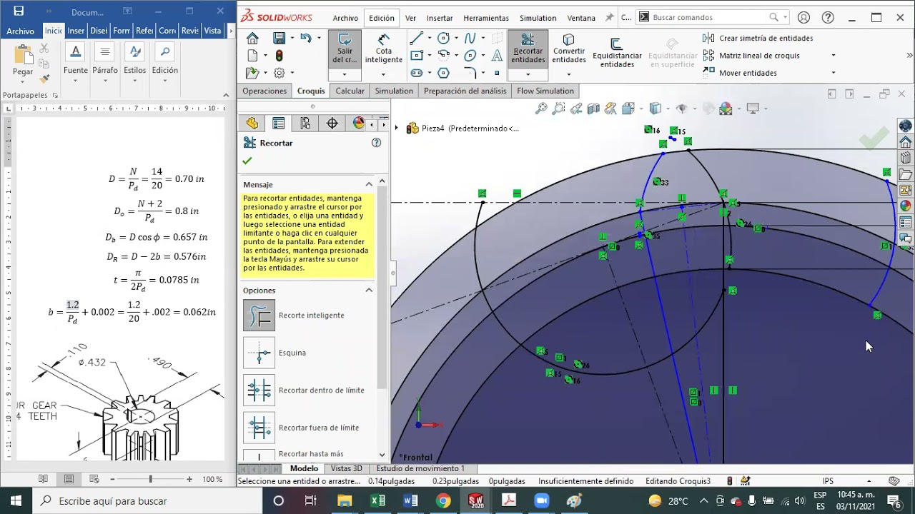
Task: Expand the Line tool dropdown arrow
Action: point(429,39)
